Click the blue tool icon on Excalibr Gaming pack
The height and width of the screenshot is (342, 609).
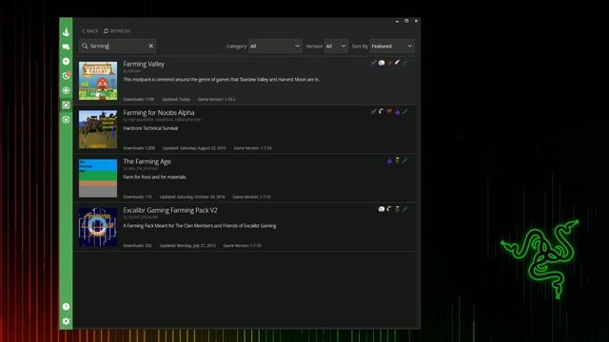click(x=405, y=209)
